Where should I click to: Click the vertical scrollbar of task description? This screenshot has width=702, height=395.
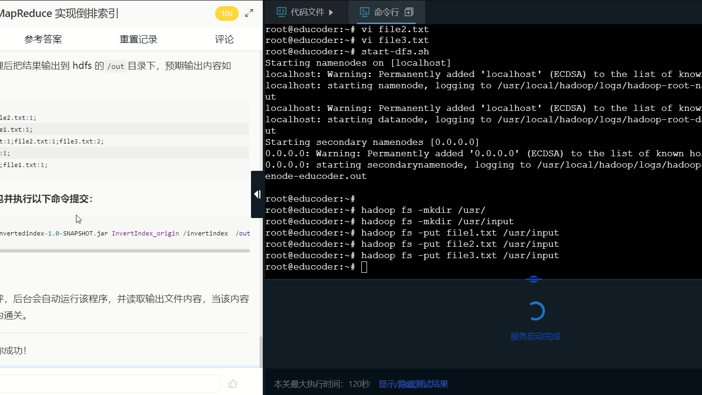click(x=260, y=352)
